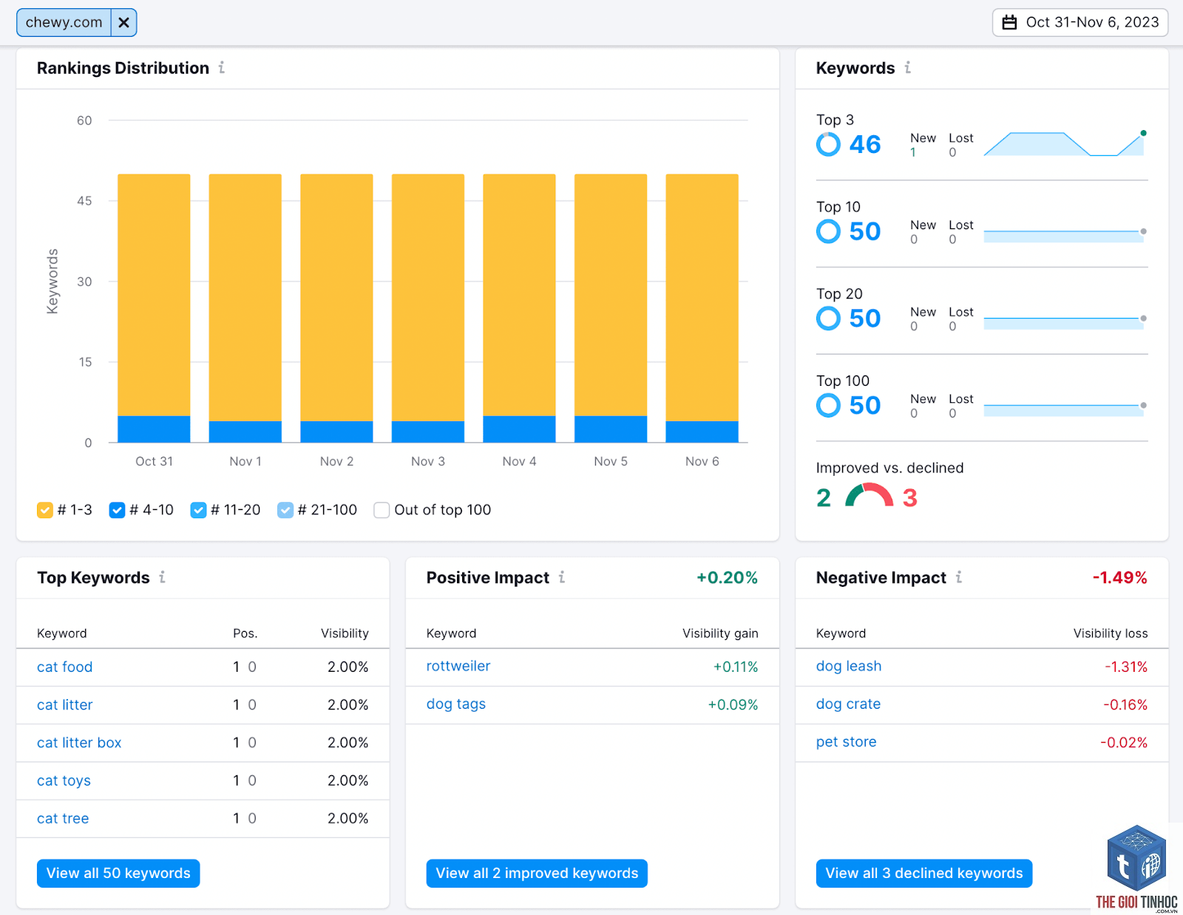The width and height of the screenshot is (1183, 915).
Task: Open the pet store keyword
Action: 846,741
